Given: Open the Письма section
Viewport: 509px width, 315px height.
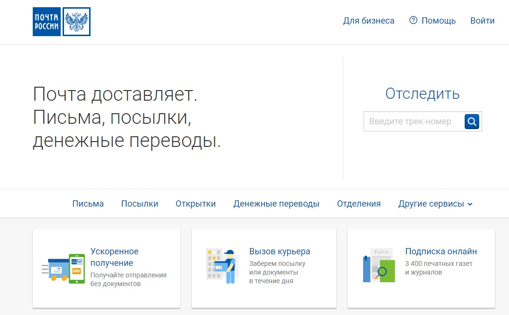Looking at the screenshot, I should [x=88, y=204].
